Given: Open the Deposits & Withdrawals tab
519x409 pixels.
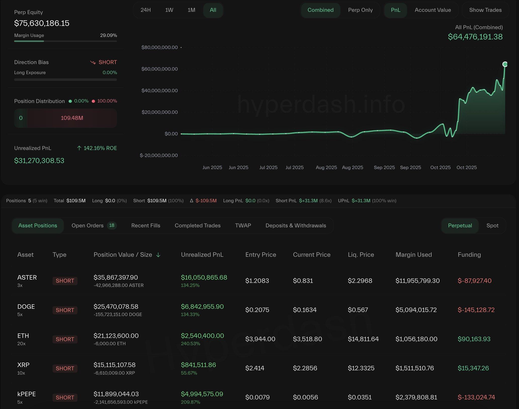Looking at the screenshot, I should point(295,226).
